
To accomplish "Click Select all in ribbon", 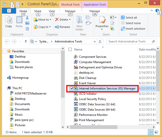I will click(x=129, y=18).
